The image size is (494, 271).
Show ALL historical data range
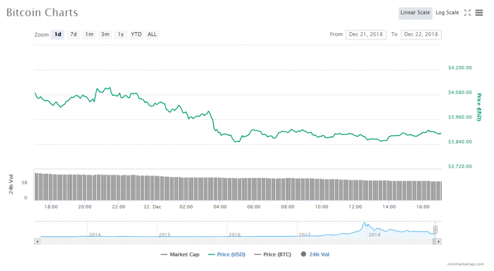tap(152, 35)
